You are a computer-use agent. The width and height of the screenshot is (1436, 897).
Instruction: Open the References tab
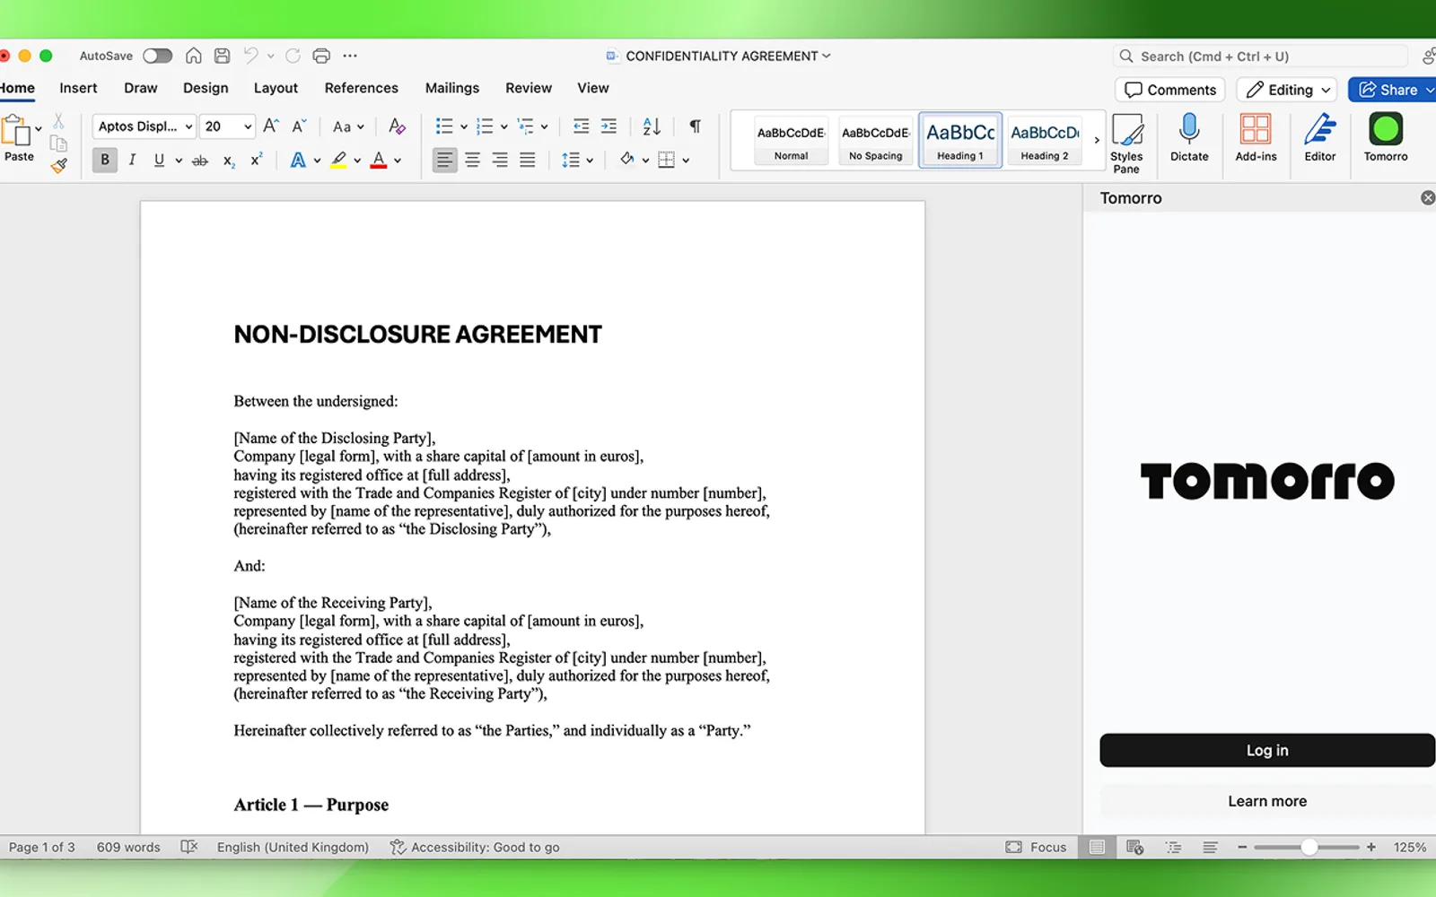pyautogui.click(x=361, y=88)
